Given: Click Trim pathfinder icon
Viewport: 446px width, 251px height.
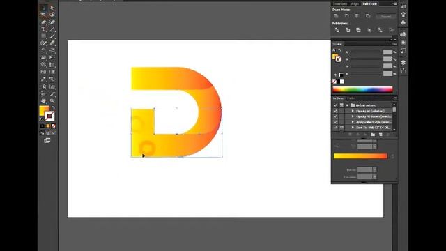Looking at the screenshot, I should tap(348, 30).
